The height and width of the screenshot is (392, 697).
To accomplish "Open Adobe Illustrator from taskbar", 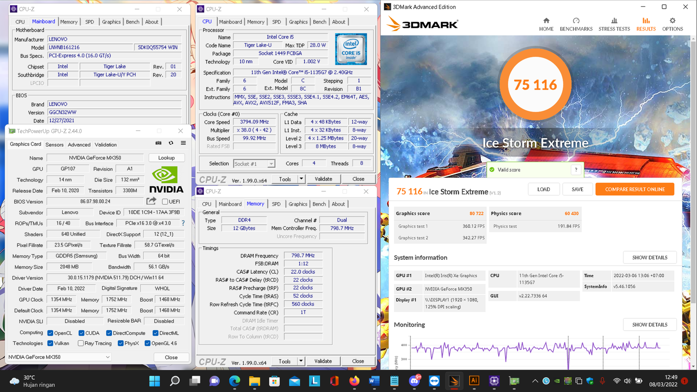I will point(474,381).
